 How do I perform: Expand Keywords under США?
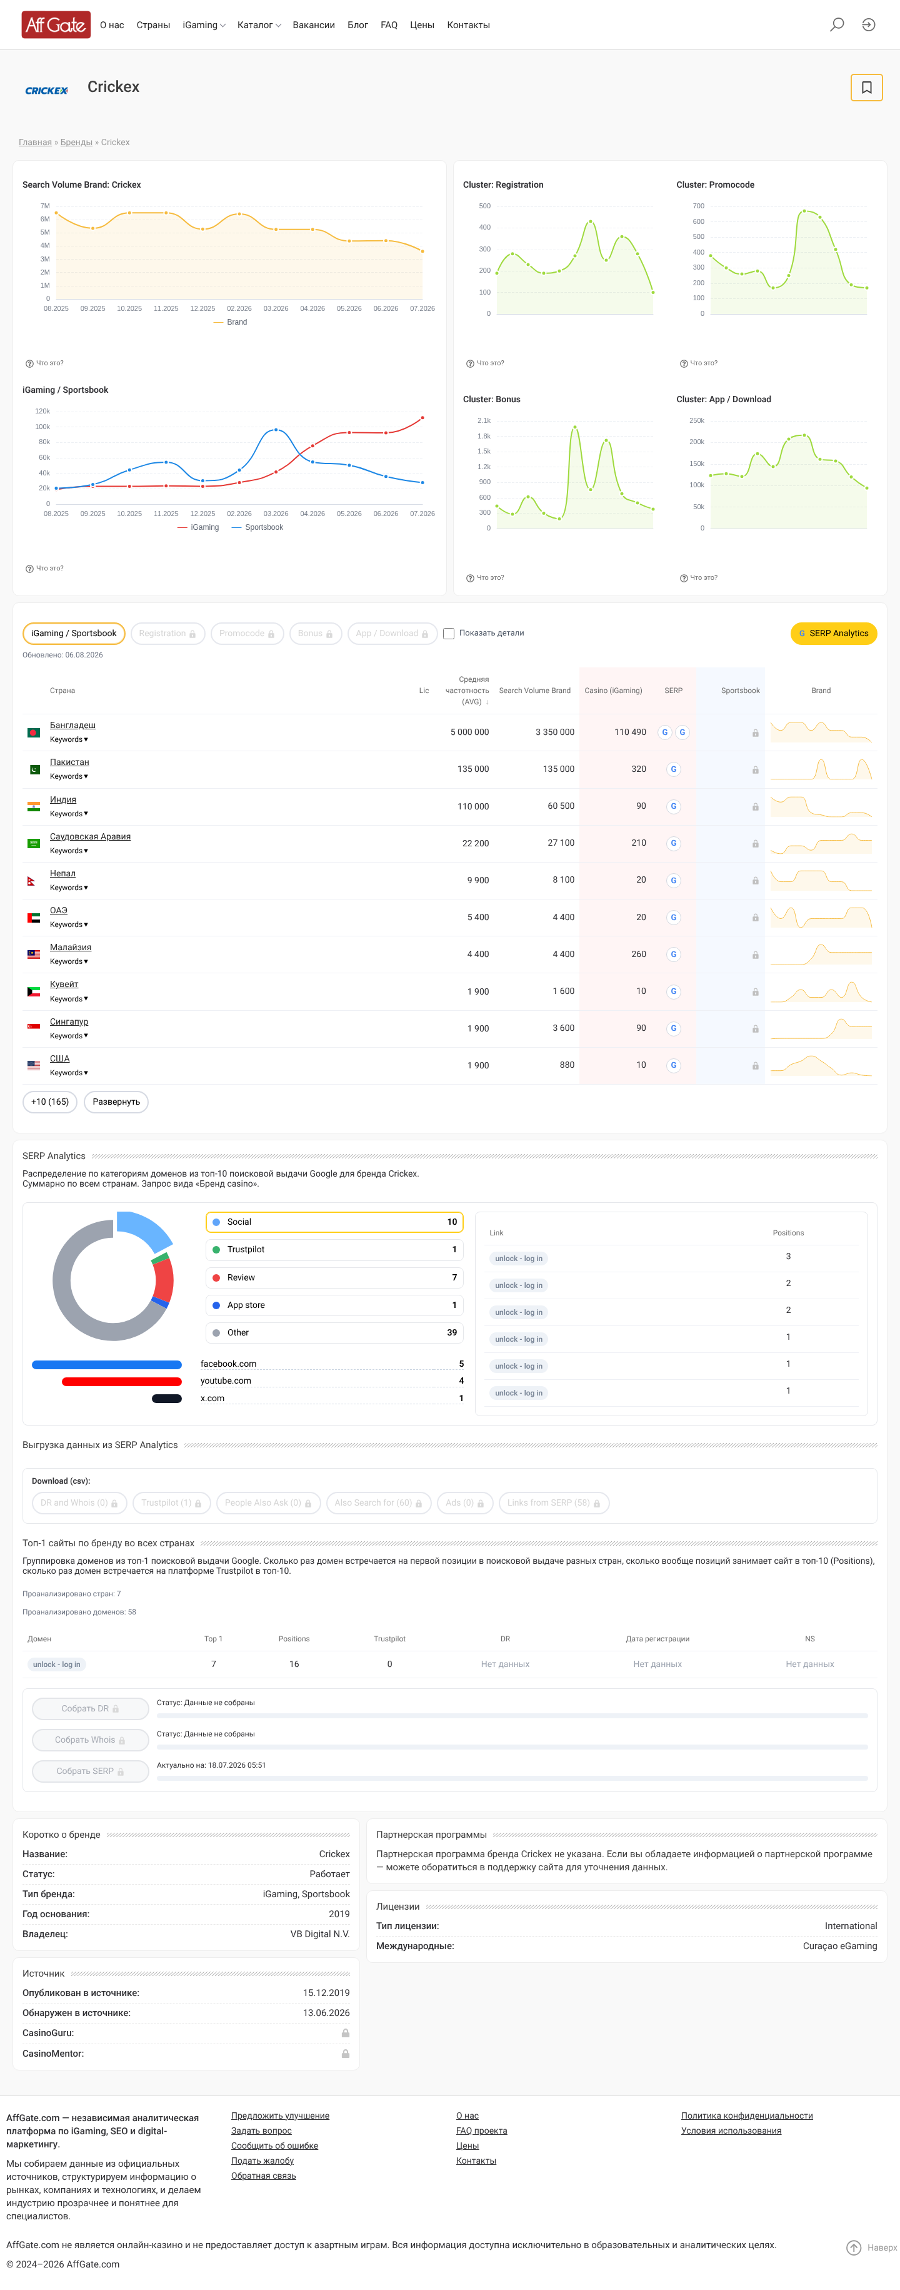pyautogui.click(x=68, y=1073)
